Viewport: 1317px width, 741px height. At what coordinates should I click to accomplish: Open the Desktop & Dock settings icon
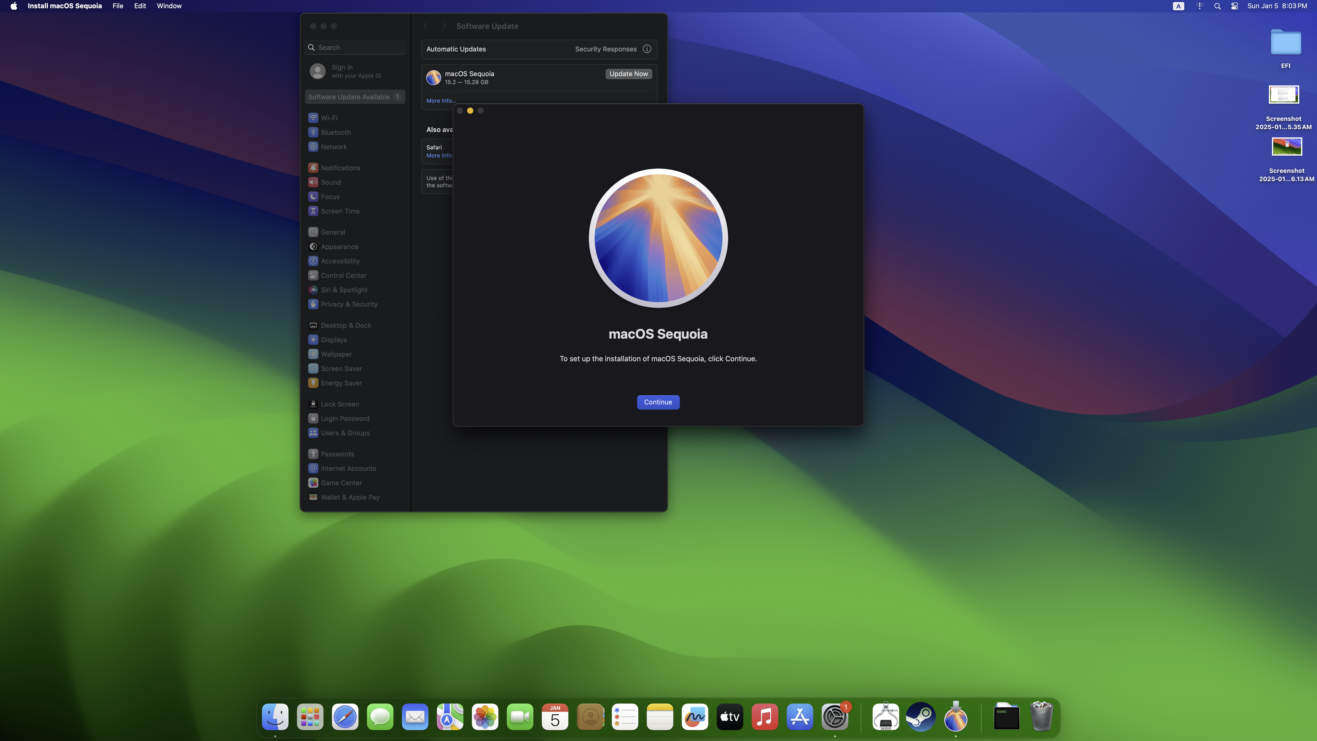(313, 325)
